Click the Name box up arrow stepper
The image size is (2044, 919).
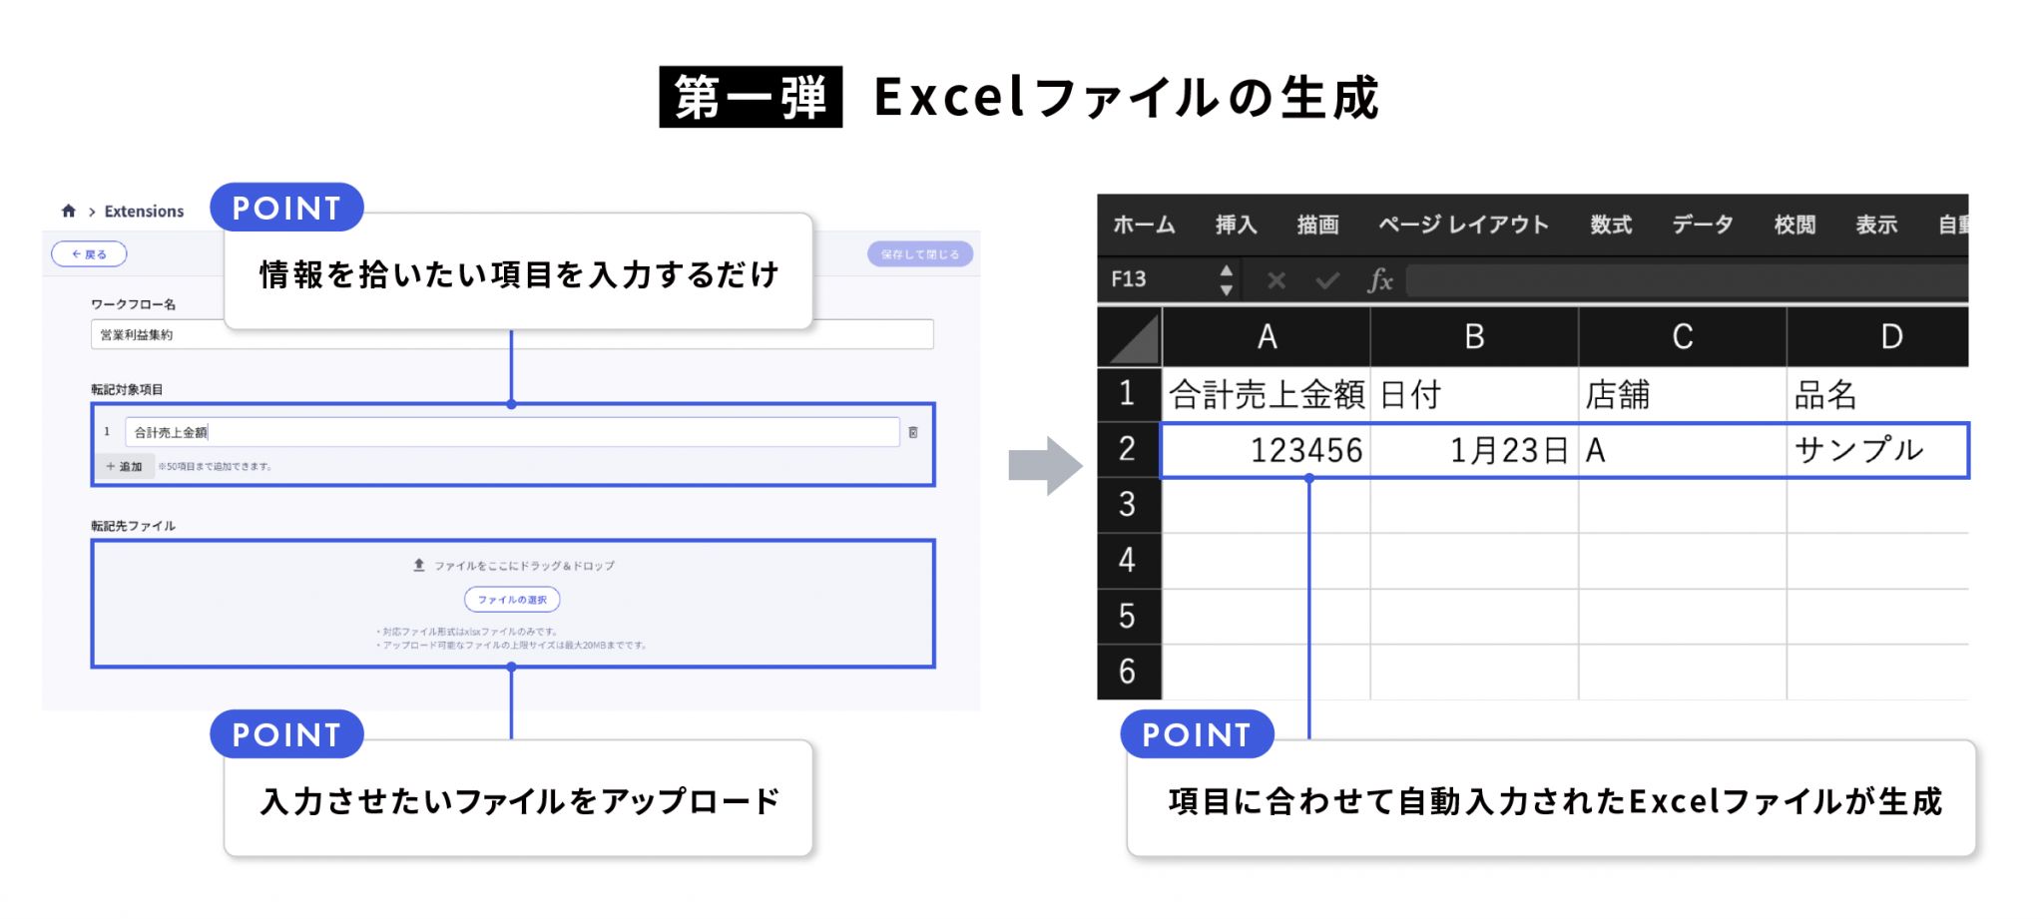tap(1226, 270)
